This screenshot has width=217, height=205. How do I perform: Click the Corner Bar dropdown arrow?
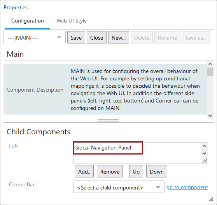[158, 187]
